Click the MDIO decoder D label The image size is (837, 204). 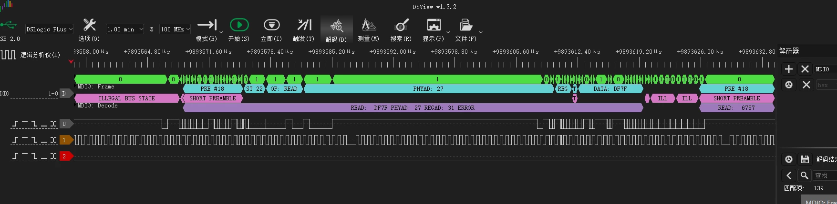pyautogui.click(x=66, y=94)
